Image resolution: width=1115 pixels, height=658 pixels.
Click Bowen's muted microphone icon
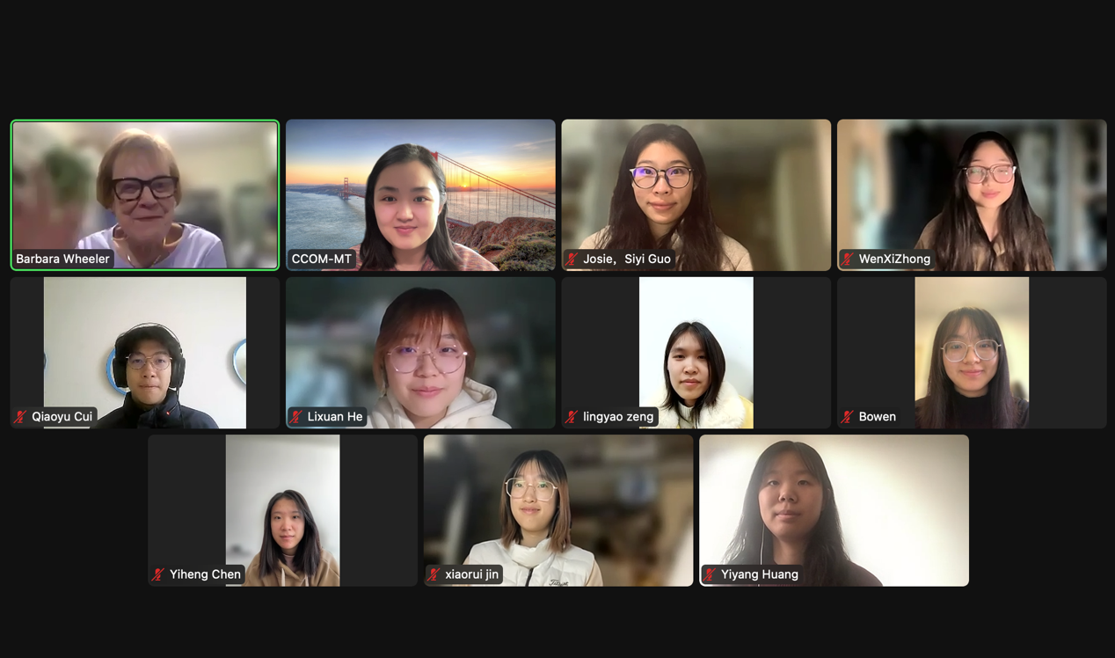[848, 416]
